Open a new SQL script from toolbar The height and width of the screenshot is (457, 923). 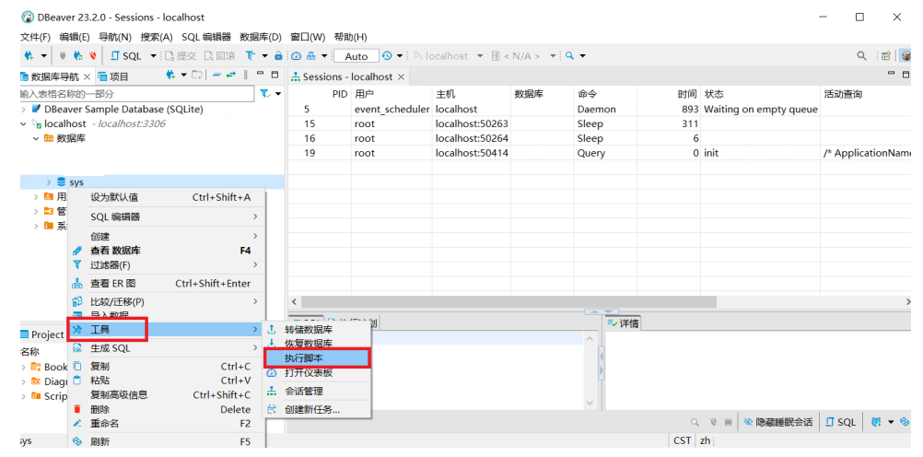pos(126,56)
